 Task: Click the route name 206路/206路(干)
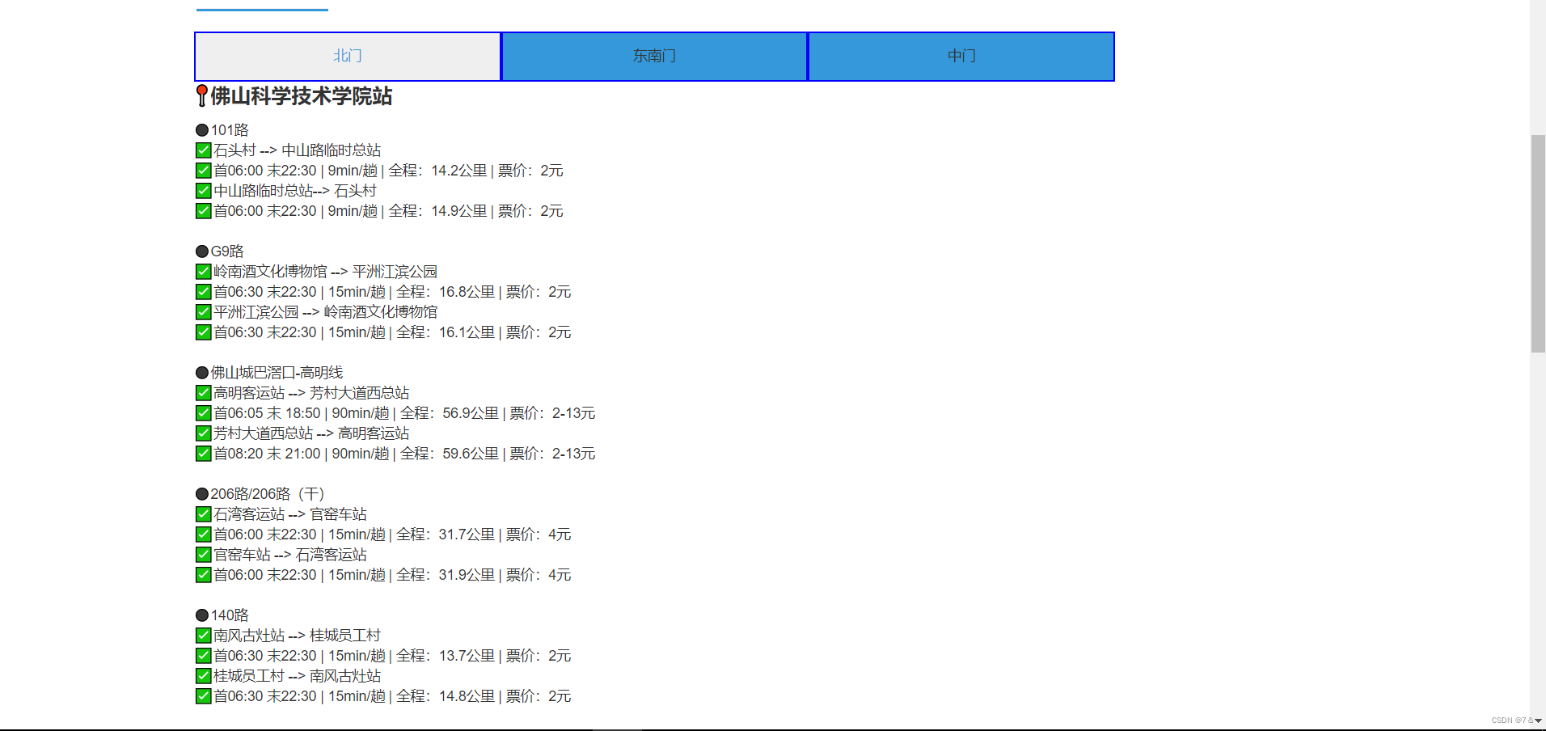tap(268, 494)
